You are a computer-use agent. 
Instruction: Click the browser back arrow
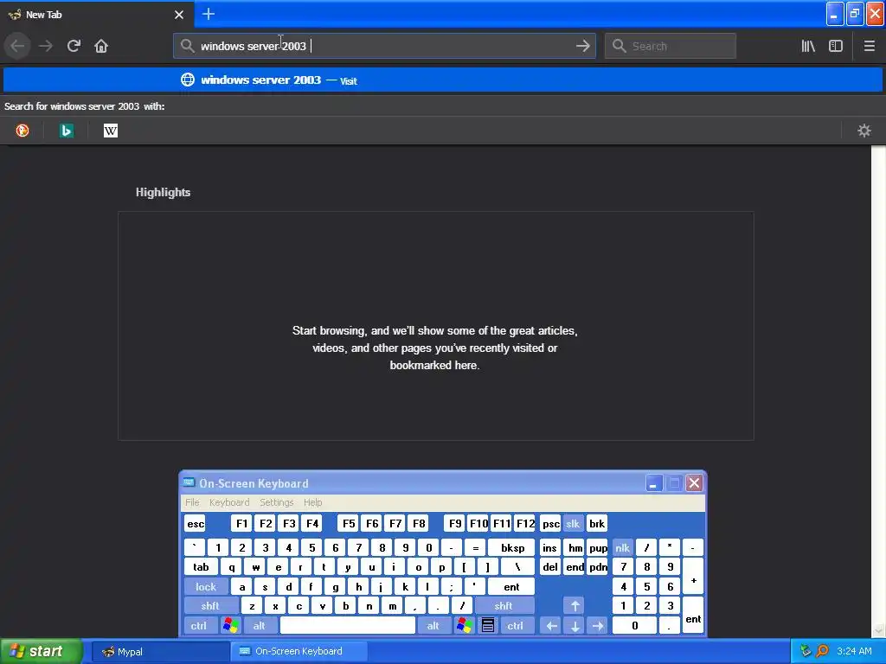tap(17, 46)
